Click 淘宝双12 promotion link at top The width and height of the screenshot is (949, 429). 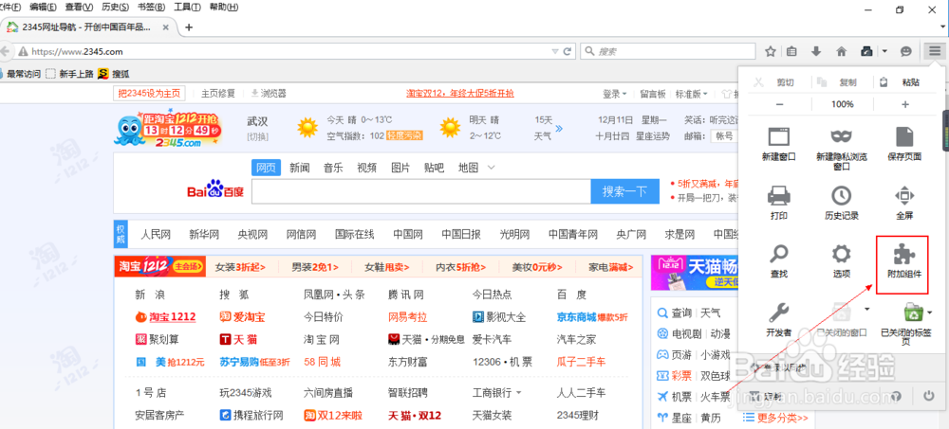click(x=459, y=94)
